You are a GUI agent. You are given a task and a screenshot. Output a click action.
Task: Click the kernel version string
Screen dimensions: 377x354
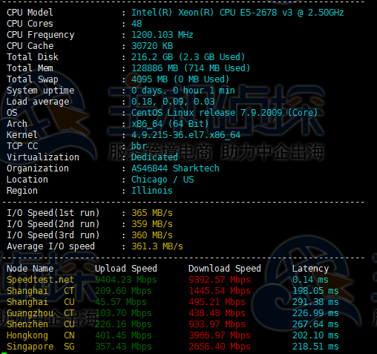click(186, 135)
